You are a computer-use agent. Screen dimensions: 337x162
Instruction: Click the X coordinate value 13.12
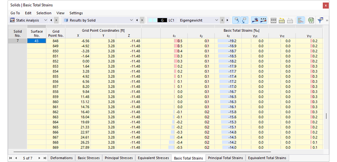[78, 102]
